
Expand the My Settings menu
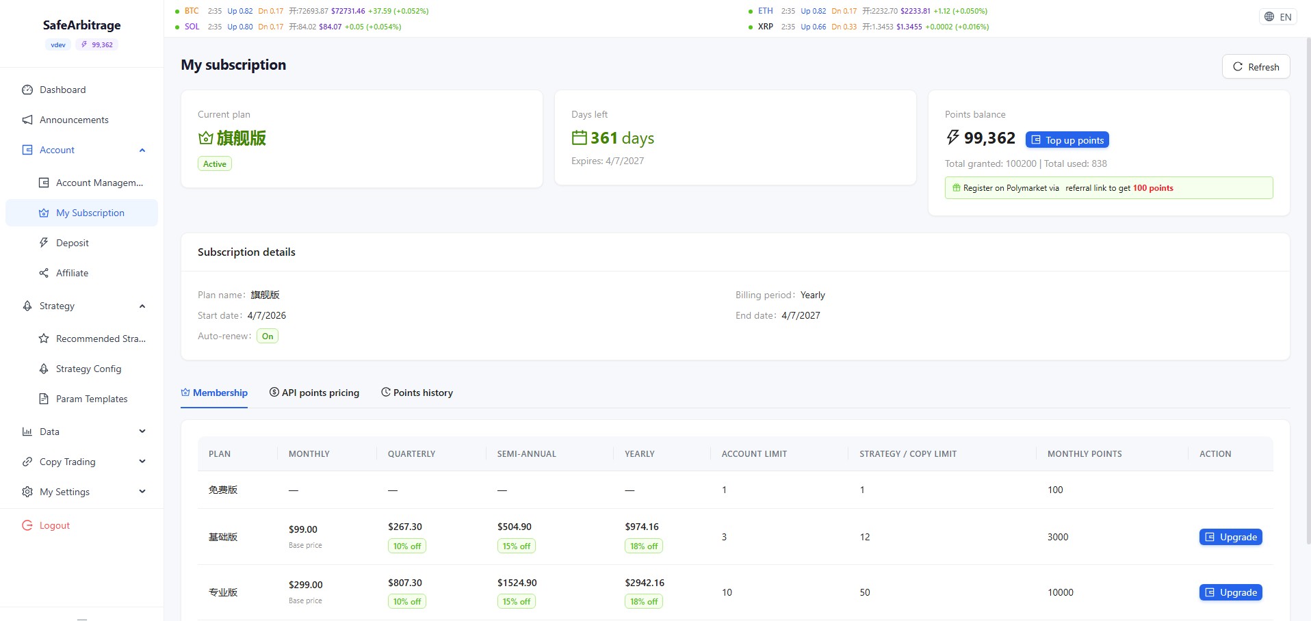click(x=142, y=492)
